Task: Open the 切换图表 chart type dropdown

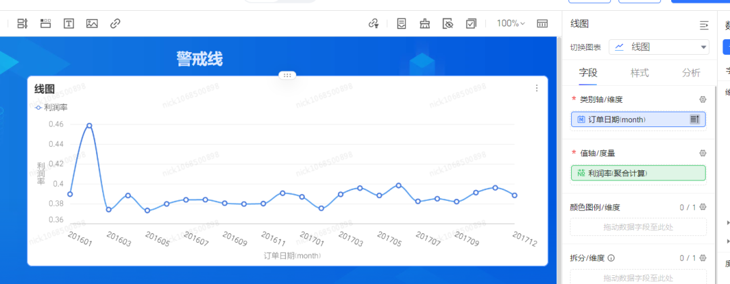Action: (x=659, y=47)
